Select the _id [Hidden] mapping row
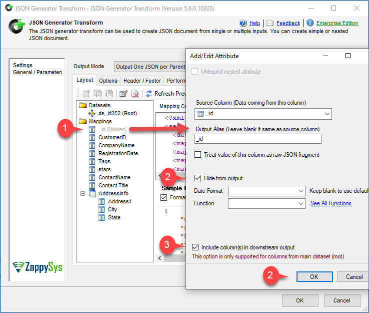The width and height of the screenshot is (369, 313). click(x=112, y=129)
